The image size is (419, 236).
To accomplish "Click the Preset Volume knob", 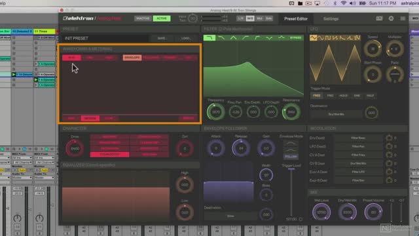I will [x=373, y=212].
